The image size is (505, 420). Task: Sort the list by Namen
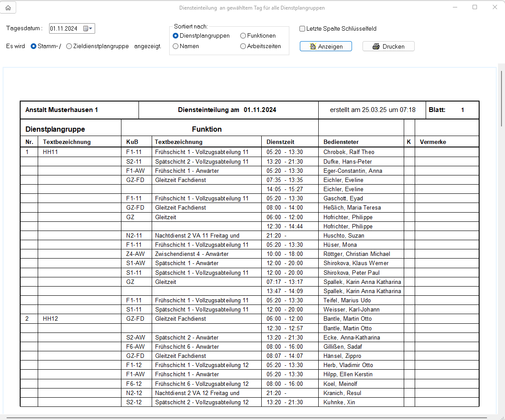point(176,46)
